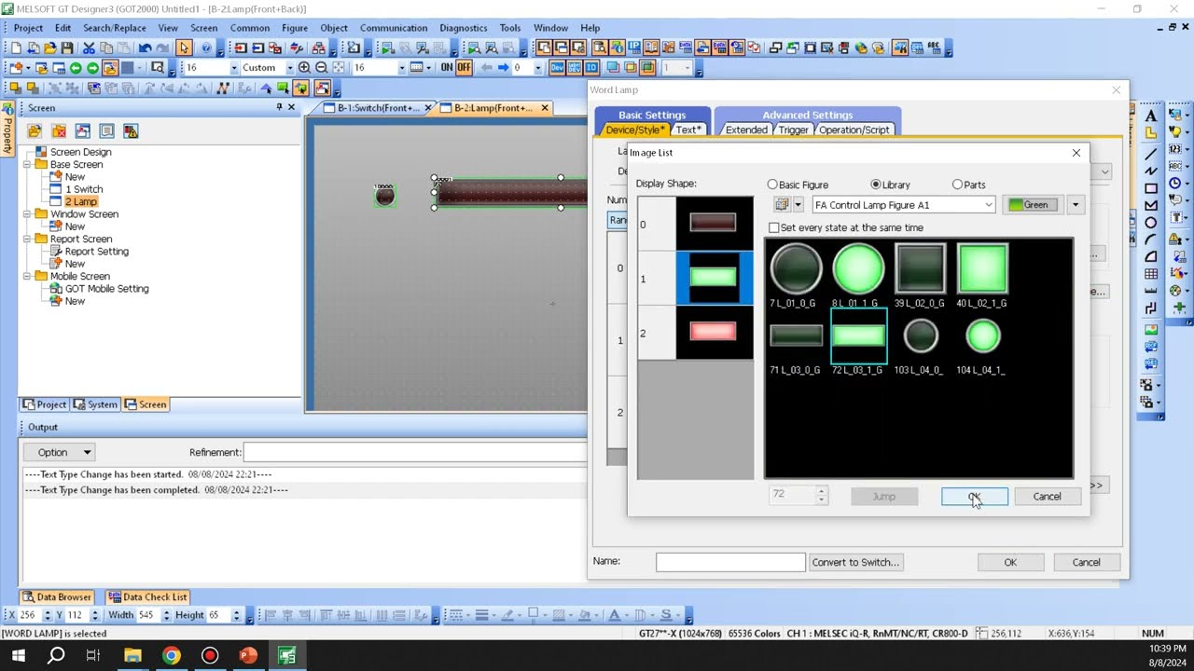Open the Diagnostics menu
Image resolution: width=1194 pixels, height=671 pixels.
pos(464,28)
